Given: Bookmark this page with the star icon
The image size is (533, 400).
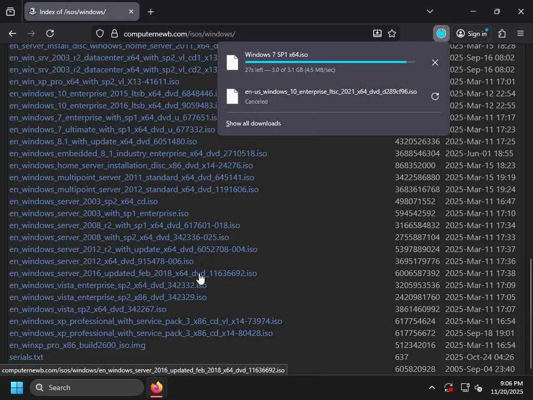Looking at the screenshot, I should click(392, 33).
